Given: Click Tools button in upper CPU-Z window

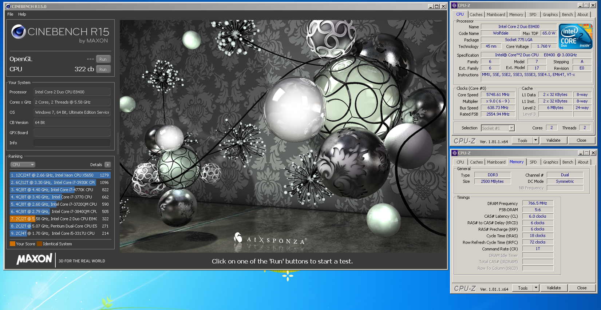Looking at the screenshot, I should [x=522, y=140].
